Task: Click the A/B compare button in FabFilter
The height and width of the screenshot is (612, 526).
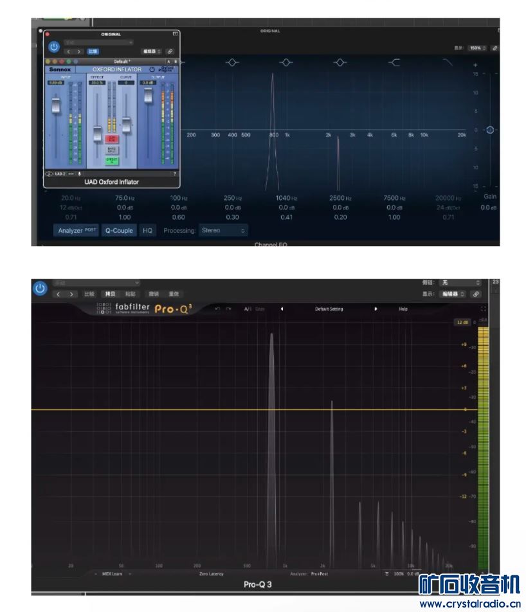Action: (x=248, y=309)
